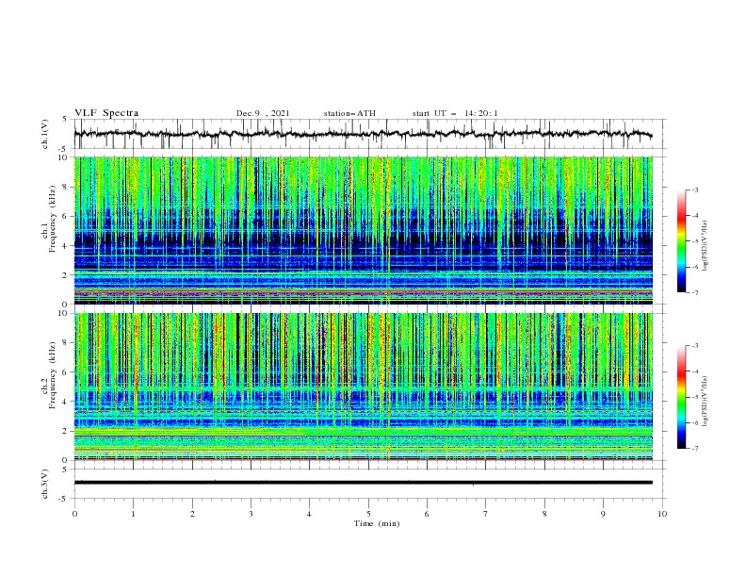Screen dimensions: 746x577
Task: Click the "VLF Spectra" title text
Action: [106, 113]
